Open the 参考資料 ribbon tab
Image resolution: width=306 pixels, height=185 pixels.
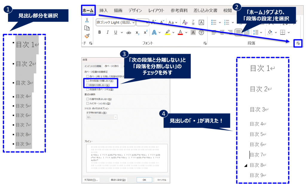pyautogui.click(x=179, y=10)
